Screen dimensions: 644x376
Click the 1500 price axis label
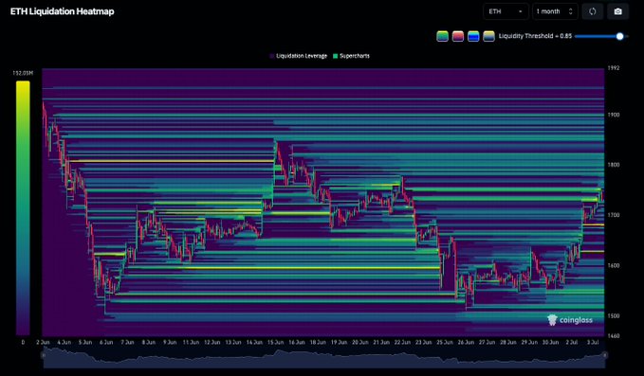[614, 315]
